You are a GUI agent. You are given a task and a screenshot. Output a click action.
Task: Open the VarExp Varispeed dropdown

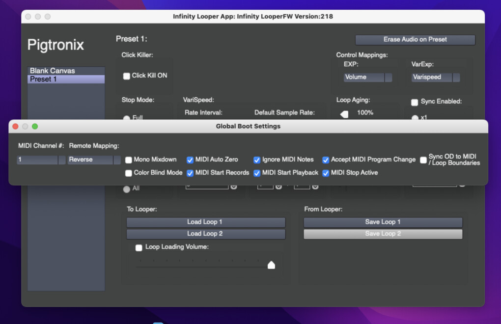click(436, 77)
